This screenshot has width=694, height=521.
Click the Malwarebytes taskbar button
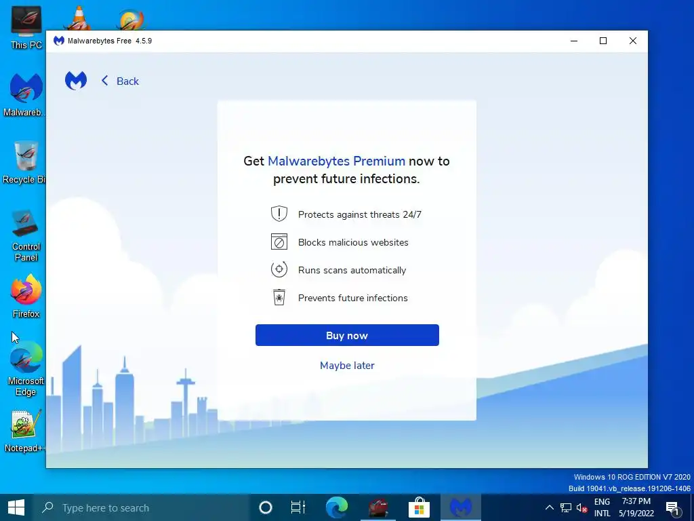pos(460,507)
